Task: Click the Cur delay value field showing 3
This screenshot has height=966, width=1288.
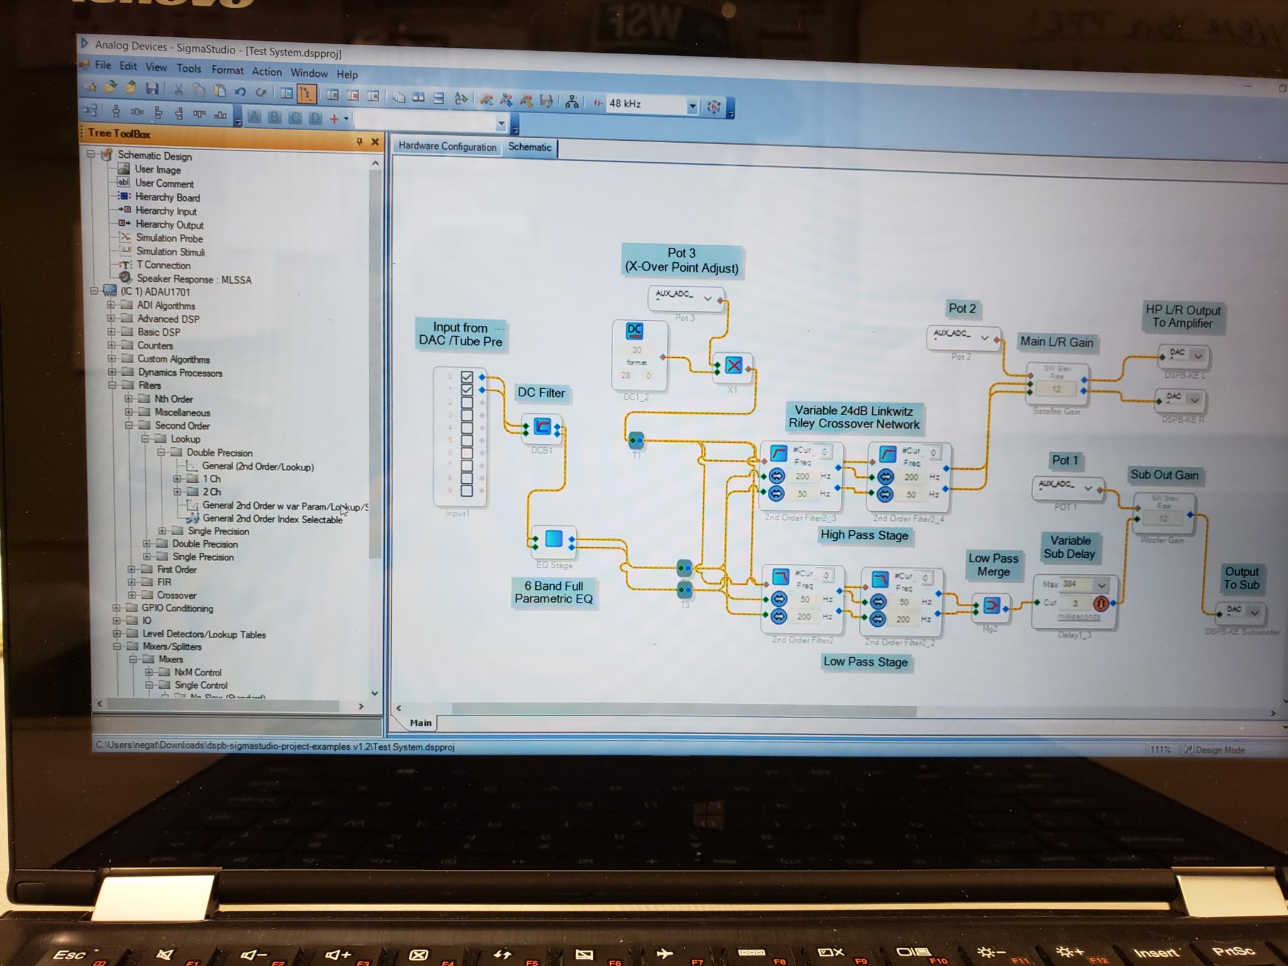Action: pyautogui.click(x=1075, y=603)
